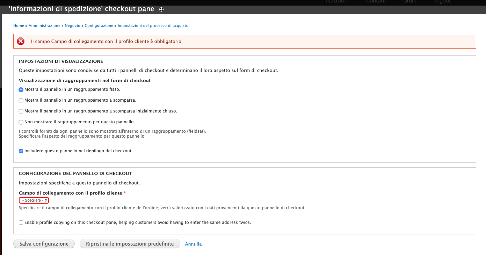Screen dimensions: 486x255
Task: Click the plus icon beside the pane title
Action: 161,10
